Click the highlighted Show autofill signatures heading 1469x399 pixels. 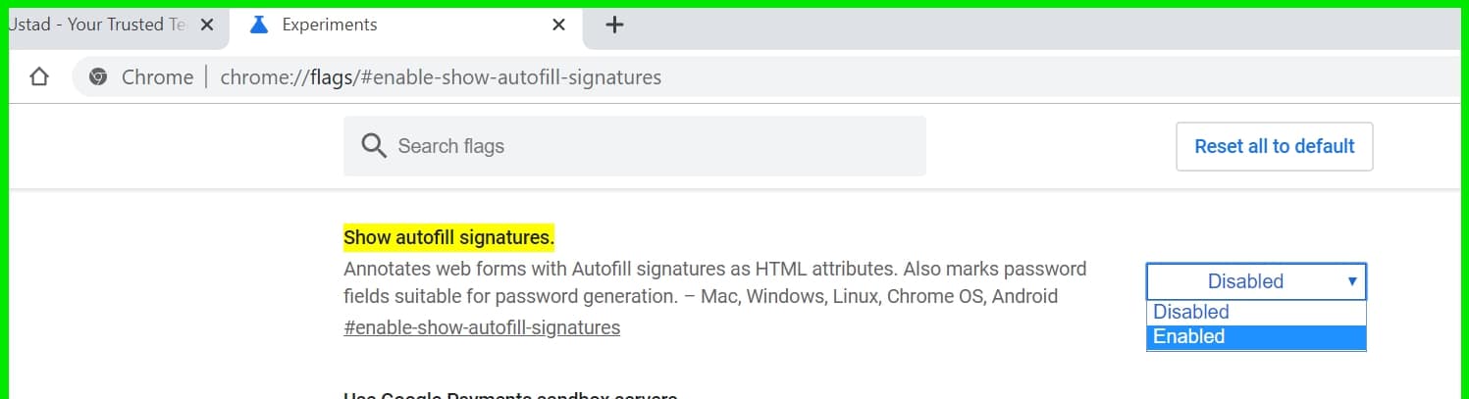pyautogui.click(x=448, y=237)
